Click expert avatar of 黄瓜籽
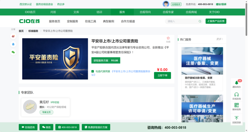This screenshot has width=248, height=132. (x=30, y=107)
